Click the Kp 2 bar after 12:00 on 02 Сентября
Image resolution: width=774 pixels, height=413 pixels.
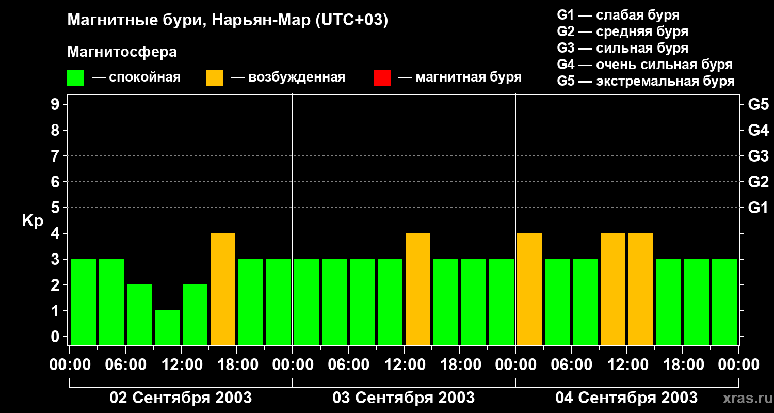195,314
